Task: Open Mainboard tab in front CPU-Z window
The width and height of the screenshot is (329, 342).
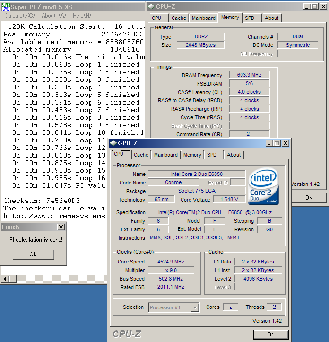Action: tap(166, 155)
